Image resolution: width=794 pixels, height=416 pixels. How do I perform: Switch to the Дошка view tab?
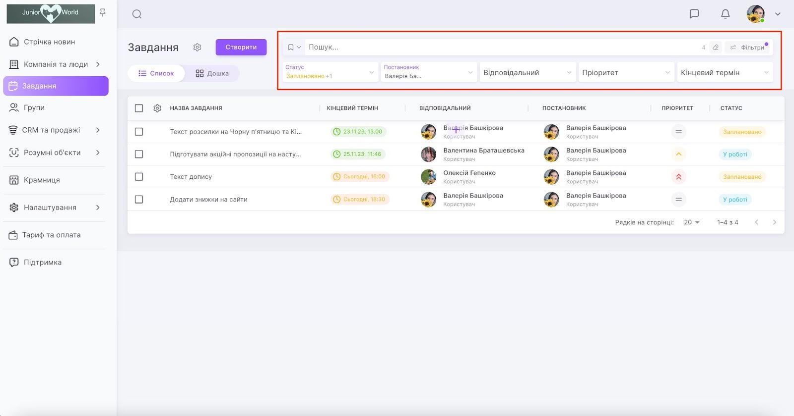tap(212, 73)
